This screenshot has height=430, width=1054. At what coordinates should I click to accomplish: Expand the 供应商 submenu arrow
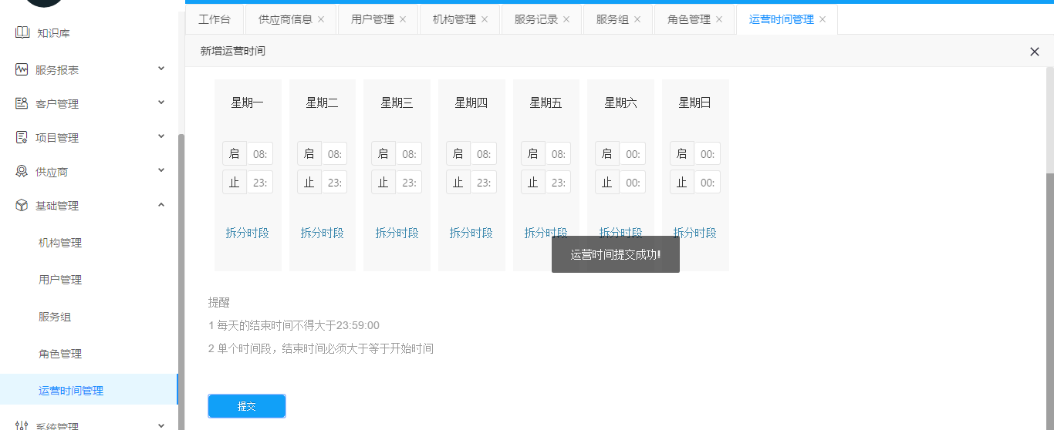point(161,170)
